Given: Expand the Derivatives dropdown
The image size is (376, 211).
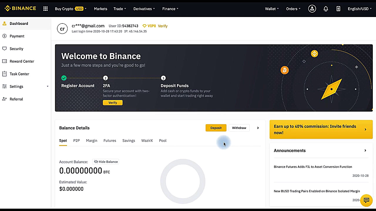Looking at the screenshot, I should tap(144, 9).
